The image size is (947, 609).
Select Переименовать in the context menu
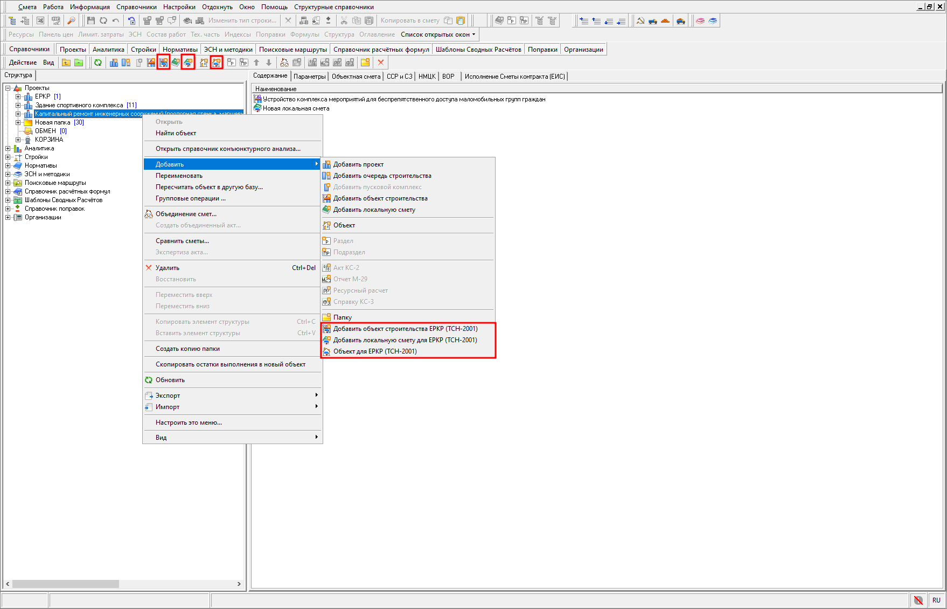(x=179, y=176)
